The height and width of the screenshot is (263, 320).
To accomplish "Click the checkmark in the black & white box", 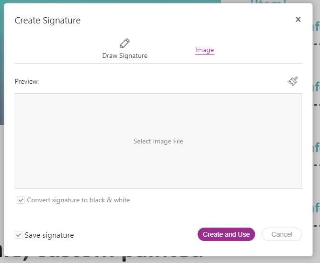I will pos(21,200).
